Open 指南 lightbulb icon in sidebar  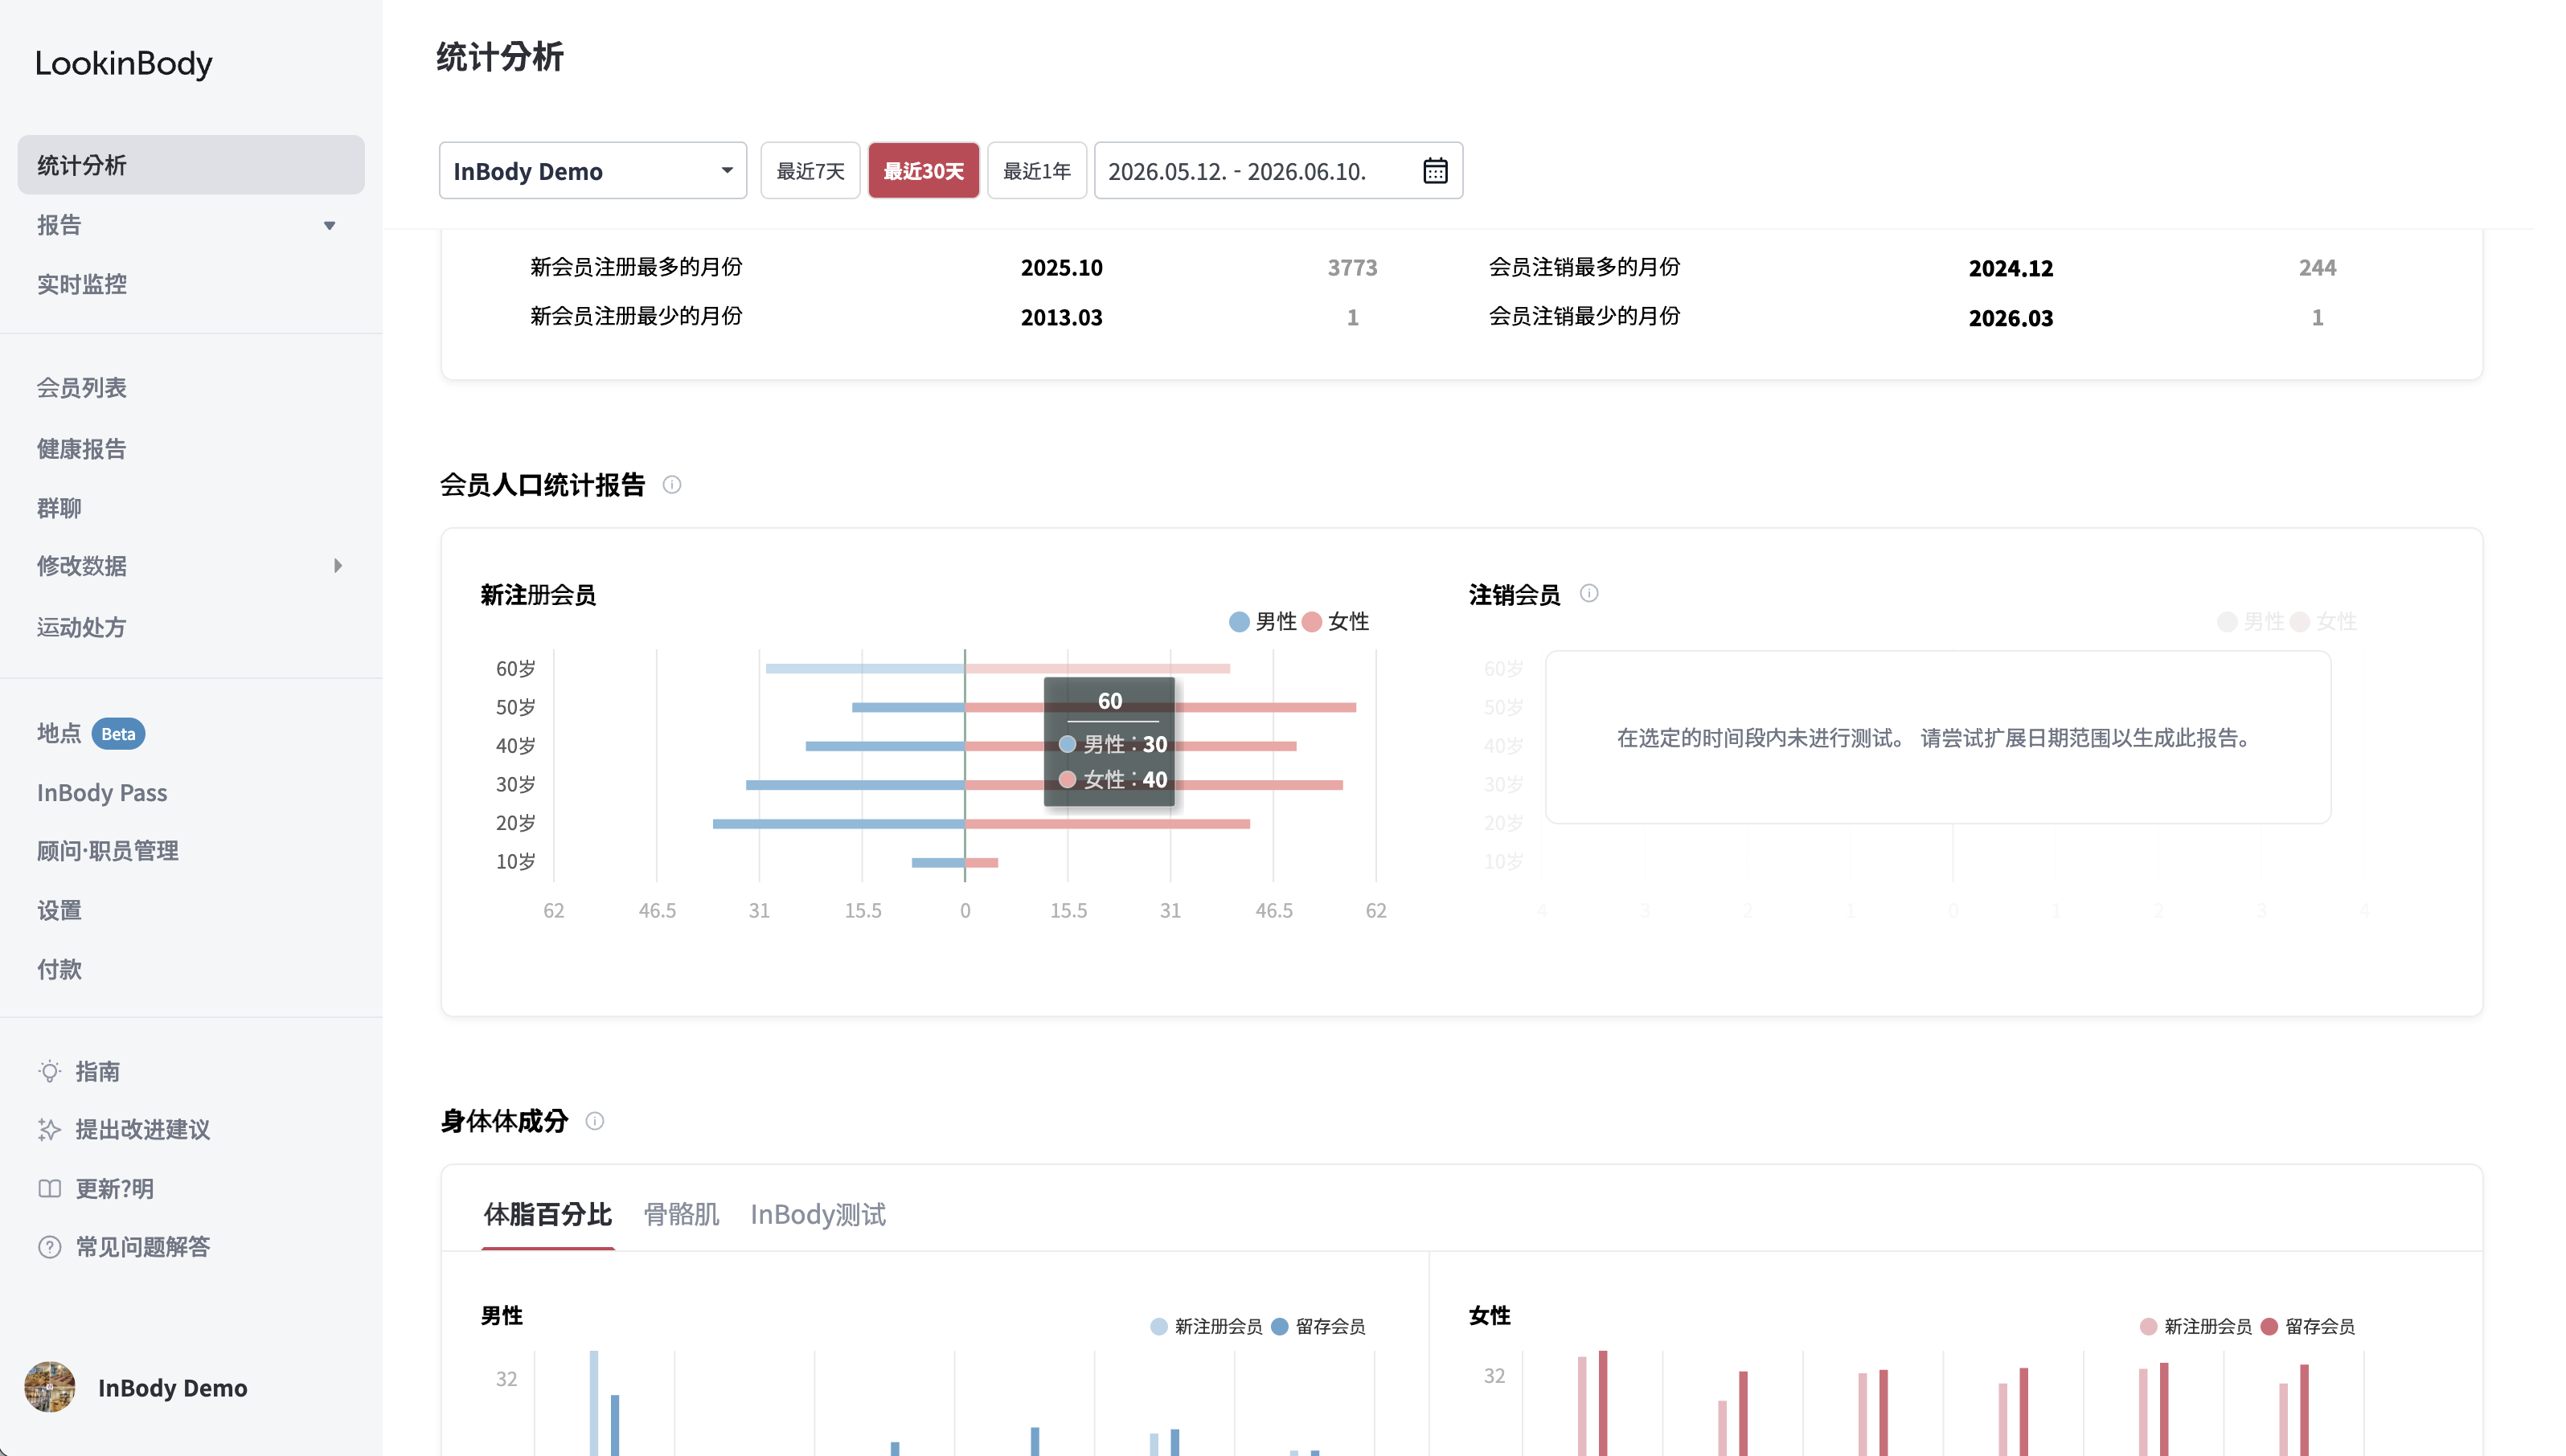pos(50,1071)
